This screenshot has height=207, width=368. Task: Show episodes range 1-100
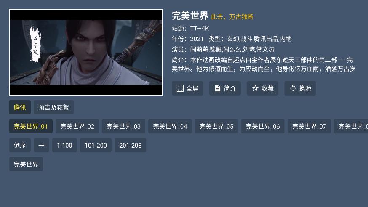(x=64, y=145)
